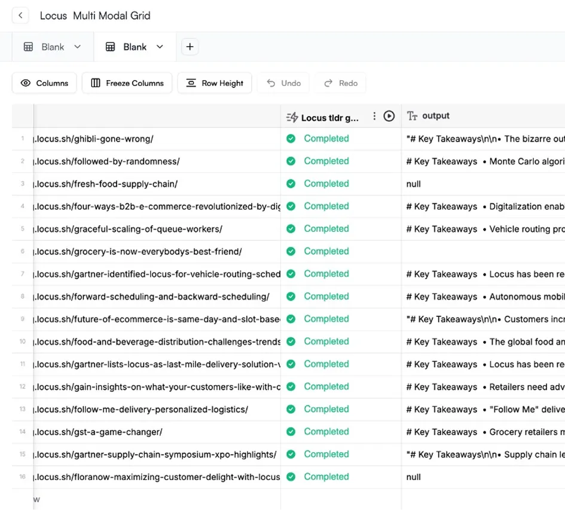Open three-dot menu of Locus tldr column
The image size is (565, 510).
[x=374, y=116]
